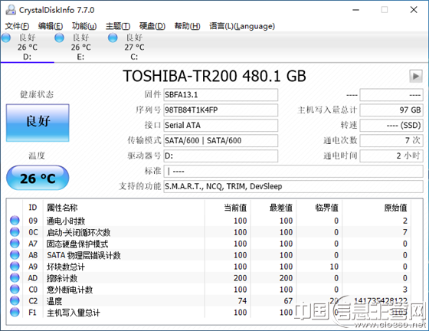Click the status orb for attribute C0
429x331 pixels.
(x=15, y=289)
